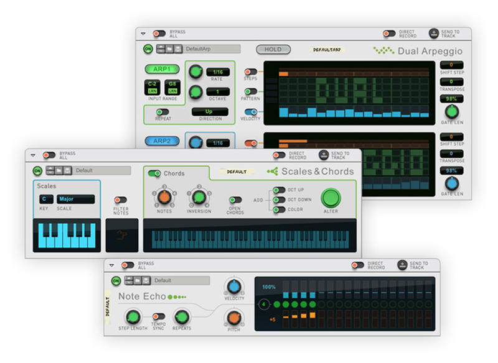
Task: Collapse the Dual Arpeggio device panel
Action: pos(143,34)
